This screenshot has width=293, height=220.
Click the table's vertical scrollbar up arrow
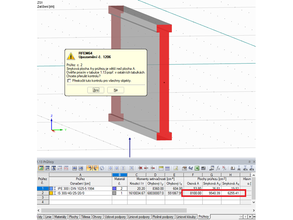[x=254, y=175]
